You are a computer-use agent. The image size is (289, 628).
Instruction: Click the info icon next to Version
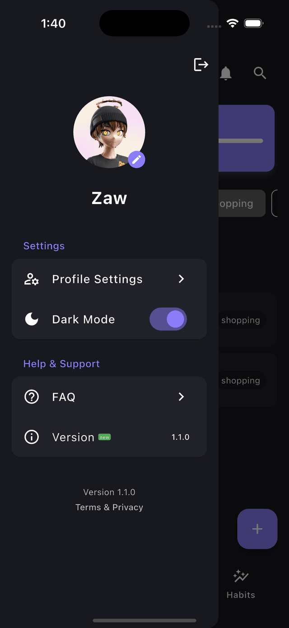click(x=31, y=437)
